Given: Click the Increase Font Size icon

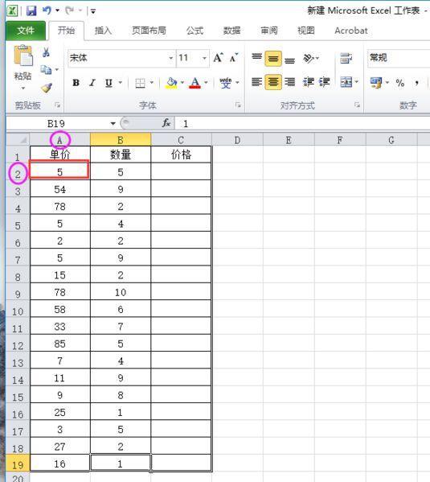Looking at the screenshot, I should (218, 58).
